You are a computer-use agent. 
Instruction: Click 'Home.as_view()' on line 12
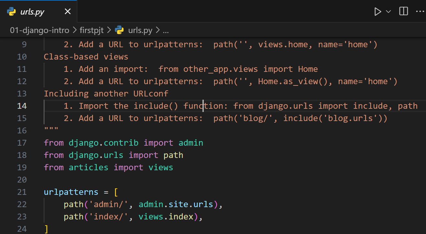(x=293, y=81)
